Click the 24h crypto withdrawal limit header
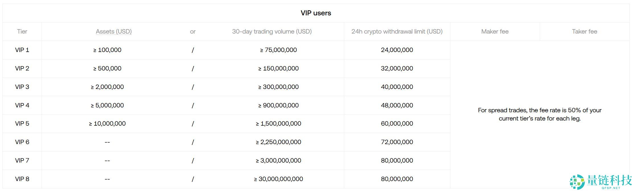632x191 pixels. coord(397,32)
